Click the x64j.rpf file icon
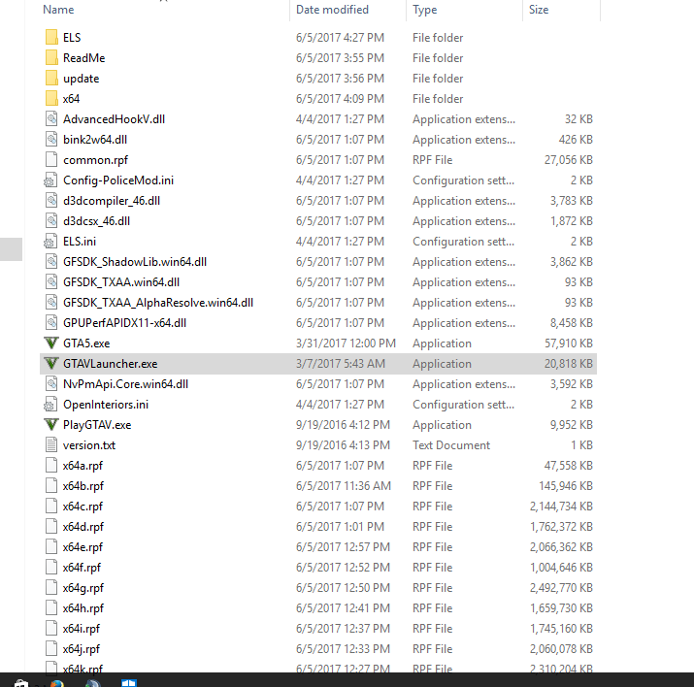The height and width of the screenshot is (687, 694). [x=51, y=648]
